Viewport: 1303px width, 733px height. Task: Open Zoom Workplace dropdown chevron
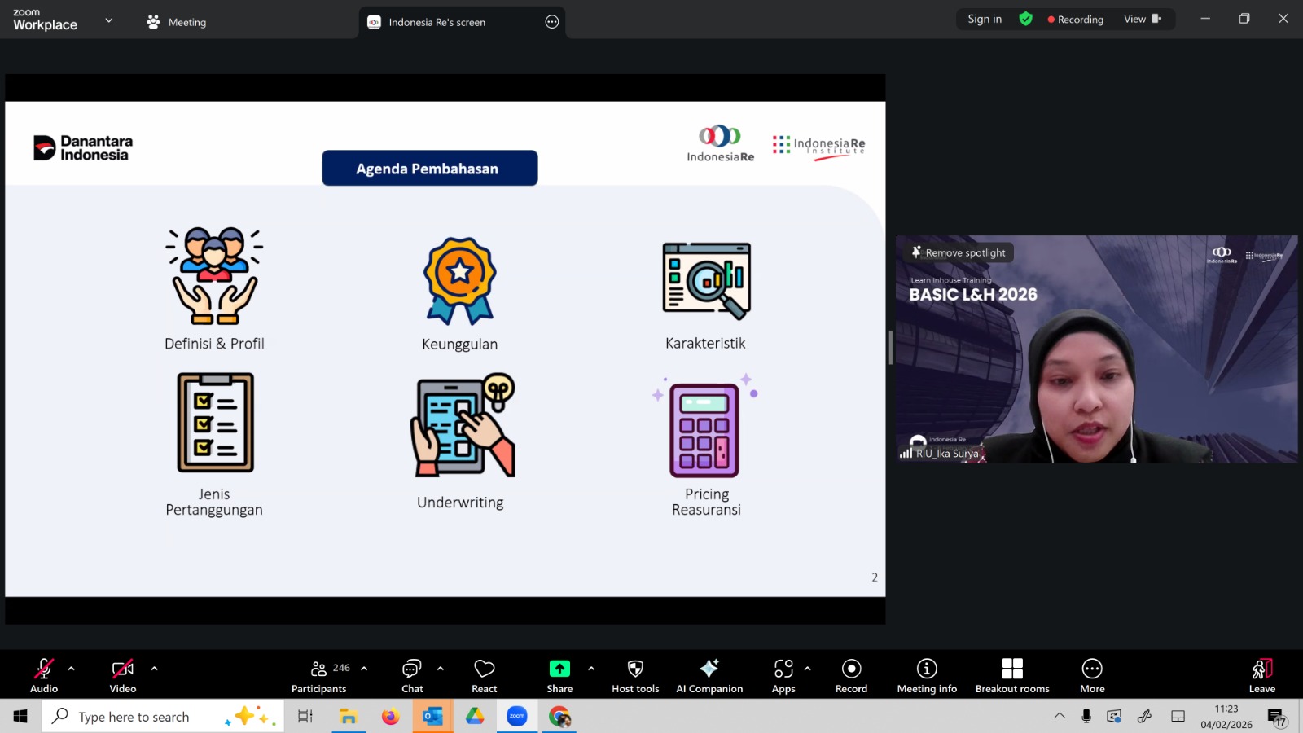(109, 20)
